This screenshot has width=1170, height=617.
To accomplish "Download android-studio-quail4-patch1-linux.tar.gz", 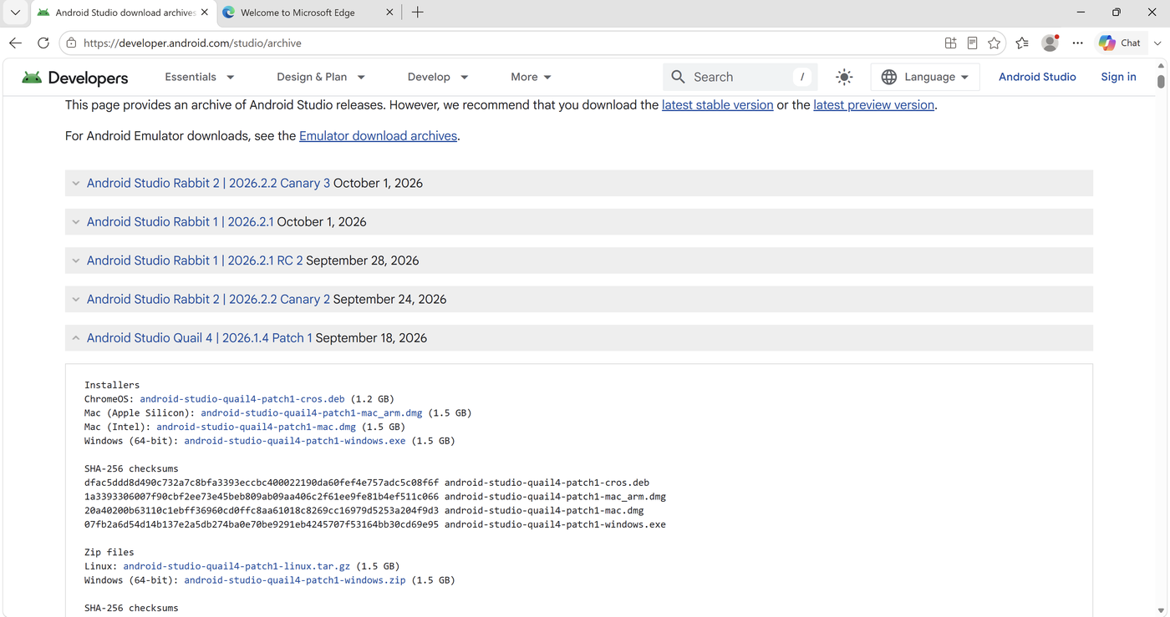I will tap(237, 566).
